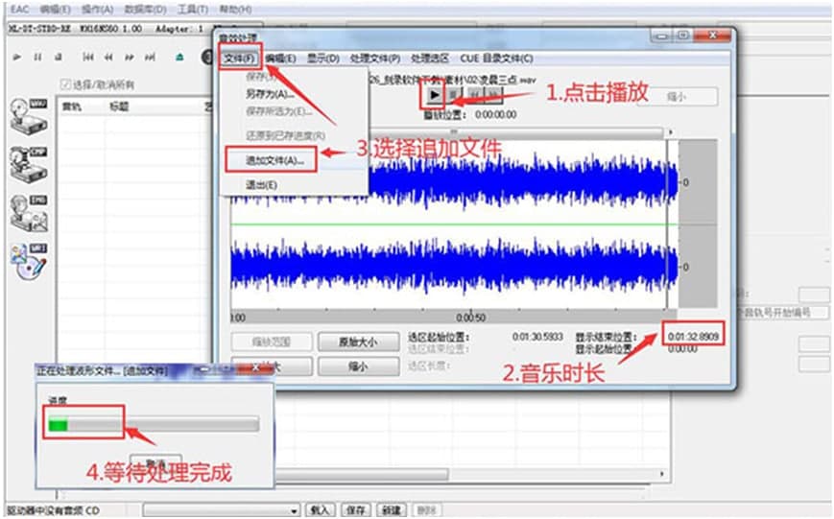834x519 pixels.
Task: Click the stop button in EAC main toolbar
Action: pyautogui.click(x=59, y=57)
